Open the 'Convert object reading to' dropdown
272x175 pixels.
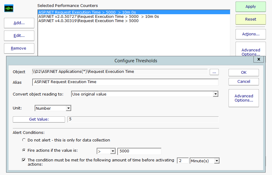tap(215, 94)
